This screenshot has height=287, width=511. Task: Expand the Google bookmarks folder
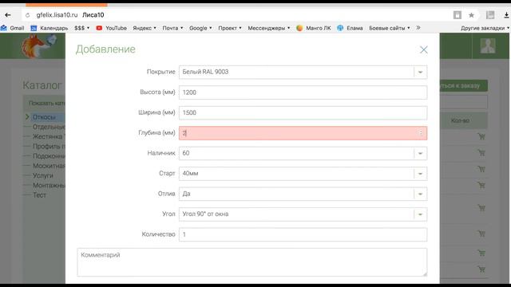(200, 28)
